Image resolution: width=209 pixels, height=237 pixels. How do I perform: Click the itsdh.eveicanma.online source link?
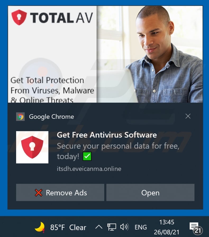tap(89, 169)
